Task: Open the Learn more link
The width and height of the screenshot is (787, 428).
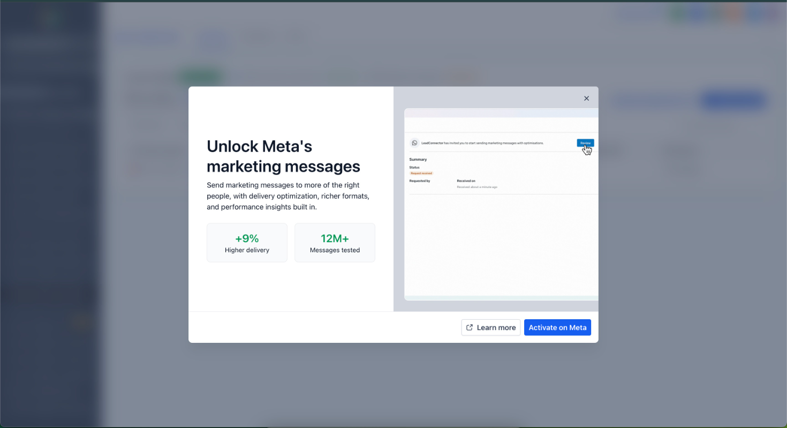Action: (491, 327)
